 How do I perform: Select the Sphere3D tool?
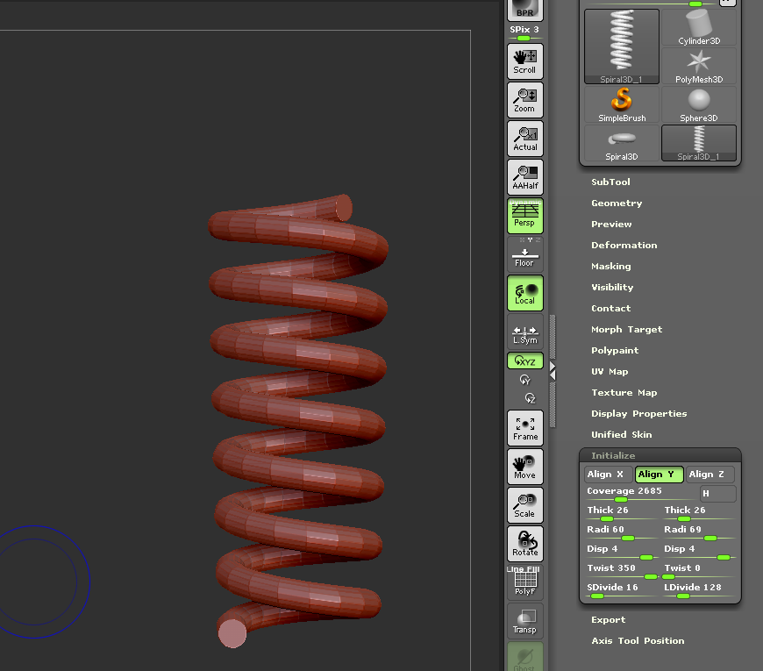click(x=699, y=104)
